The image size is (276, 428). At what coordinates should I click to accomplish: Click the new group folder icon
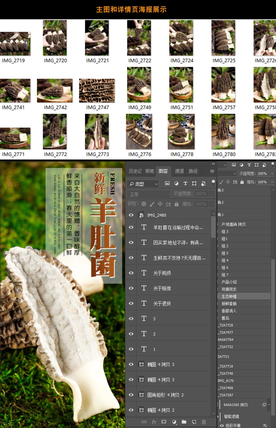[184, 422]
